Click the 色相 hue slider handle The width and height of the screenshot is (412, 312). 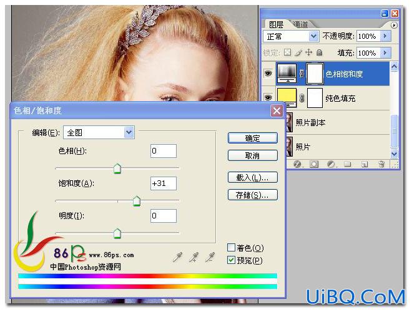(x=117, y=168)
